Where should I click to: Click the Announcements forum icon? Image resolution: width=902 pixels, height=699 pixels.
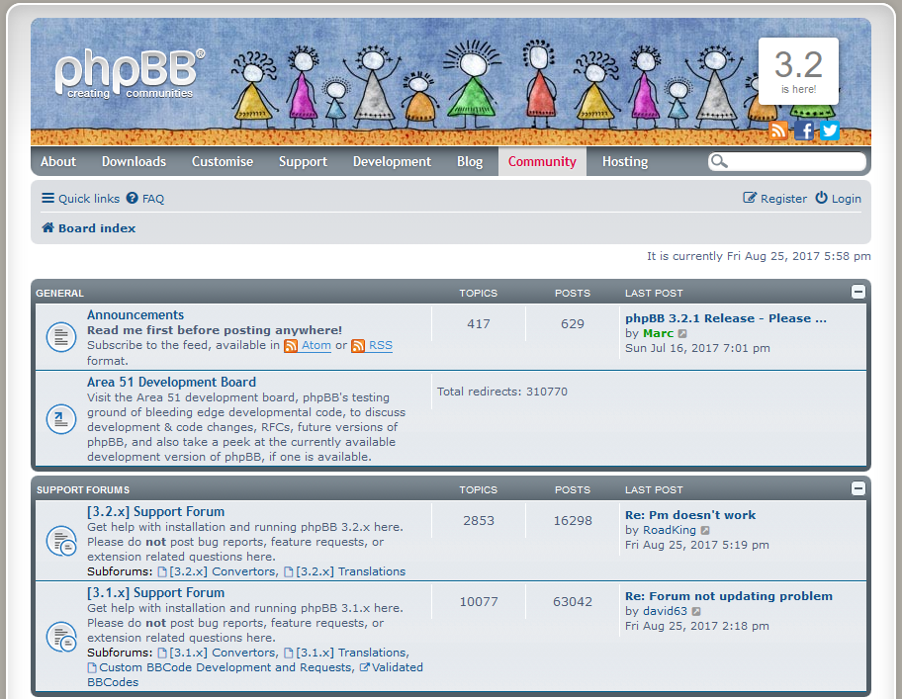pyautogui.click(x=61, y=337)
